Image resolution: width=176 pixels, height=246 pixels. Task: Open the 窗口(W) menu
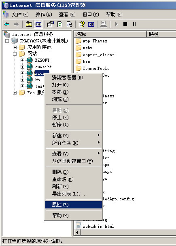[91, 15]
